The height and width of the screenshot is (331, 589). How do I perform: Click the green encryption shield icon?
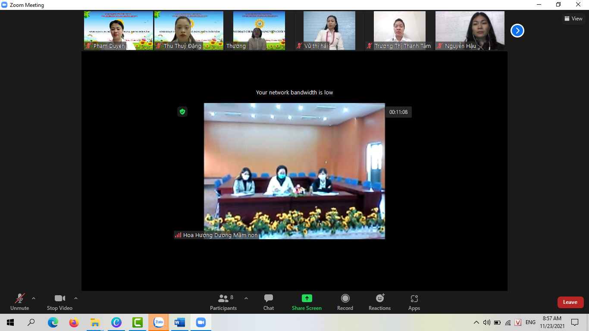182,112
